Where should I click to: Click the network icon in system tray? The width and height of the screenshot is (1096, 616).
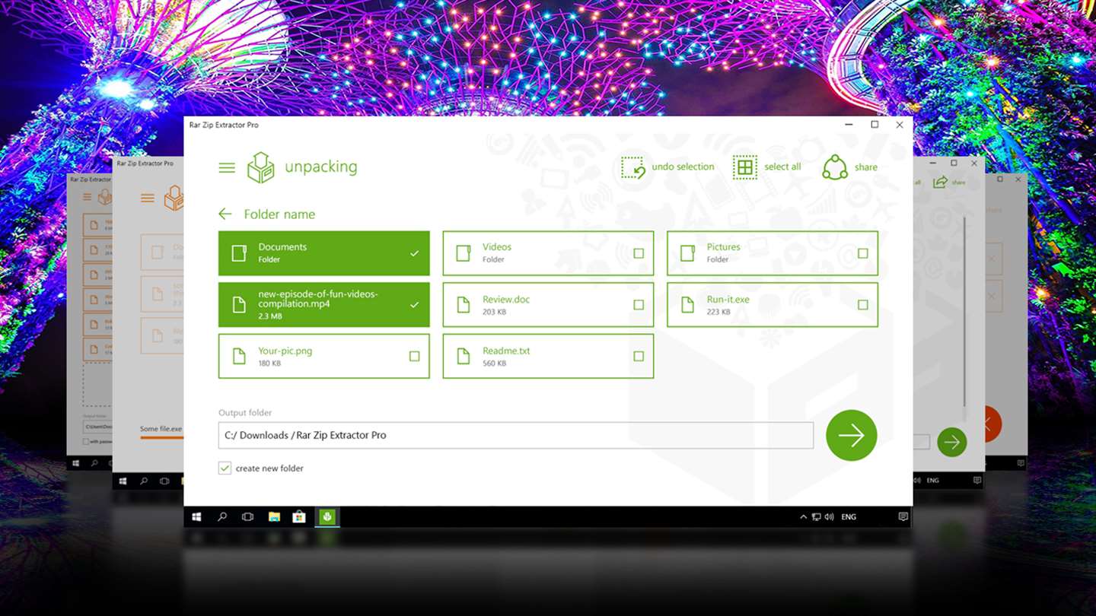tap(816, 517)
